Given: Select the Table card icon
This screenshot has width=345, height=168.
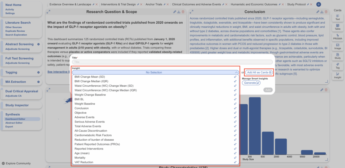Looking at the screenshot, I should (x=338, y=26).
